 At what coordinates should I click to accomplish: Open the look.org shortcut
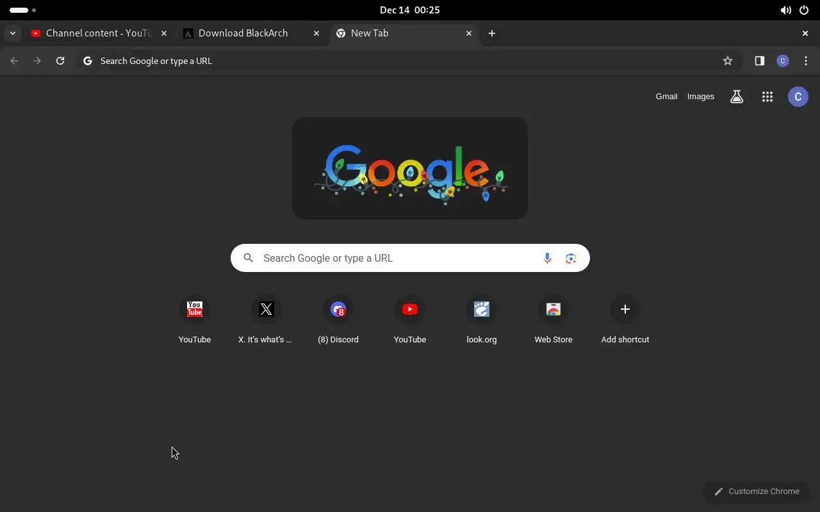482,321
